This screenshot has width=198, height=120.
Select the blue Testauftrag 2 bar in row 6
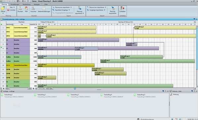pos(86,49)
